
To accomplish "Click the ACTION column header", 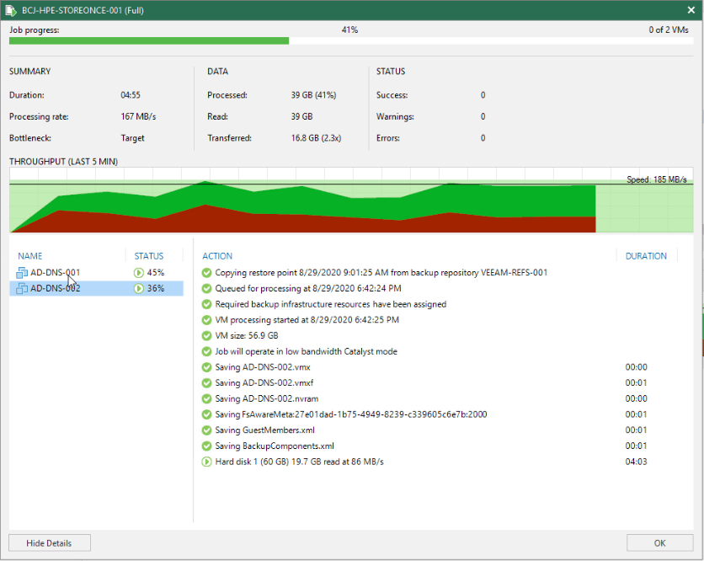I will point(217,256).
